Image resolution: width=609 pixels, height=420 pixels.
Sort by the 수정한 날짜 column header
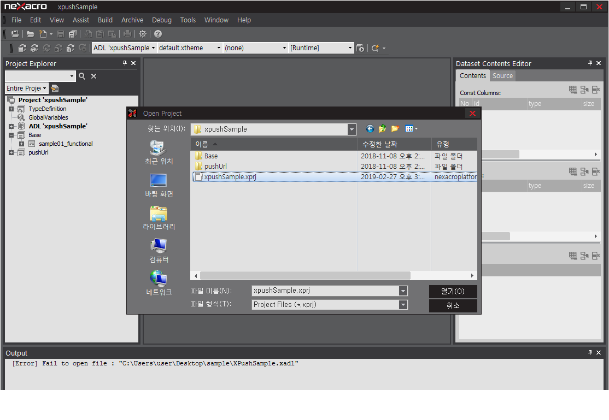pos(394,144)
